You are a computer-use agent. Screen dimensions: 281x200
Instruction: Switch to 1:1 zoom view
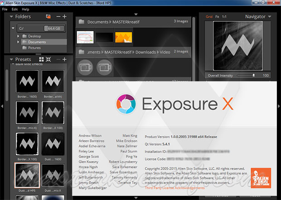coord(224,17)
